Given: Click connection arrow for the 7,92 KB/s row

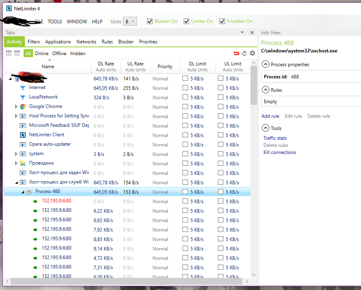Looking at the screenshot, I should [x=35, y=230].
